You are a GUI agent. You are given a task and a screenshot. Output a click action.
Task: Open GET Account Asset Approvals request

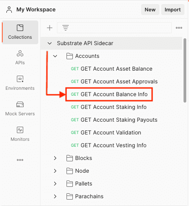pyautogui.click(x=114, y=82)
